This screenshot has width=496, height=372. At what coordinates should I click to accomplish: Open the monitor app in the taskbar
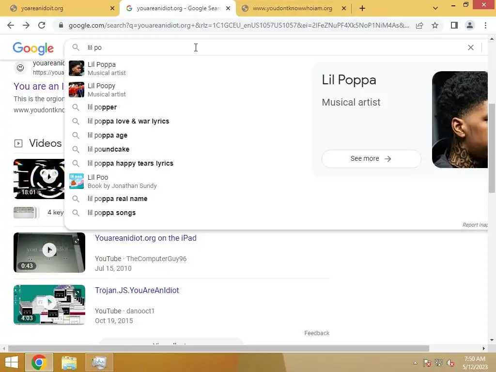(99, 362)
